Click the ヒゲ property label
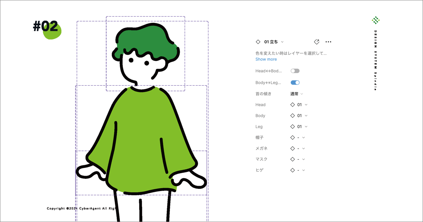 click(259, 170)
